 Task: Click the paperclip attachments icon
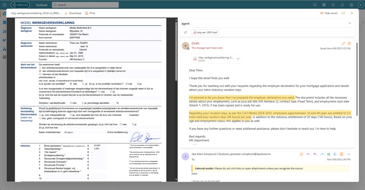(x=185, y=33)
